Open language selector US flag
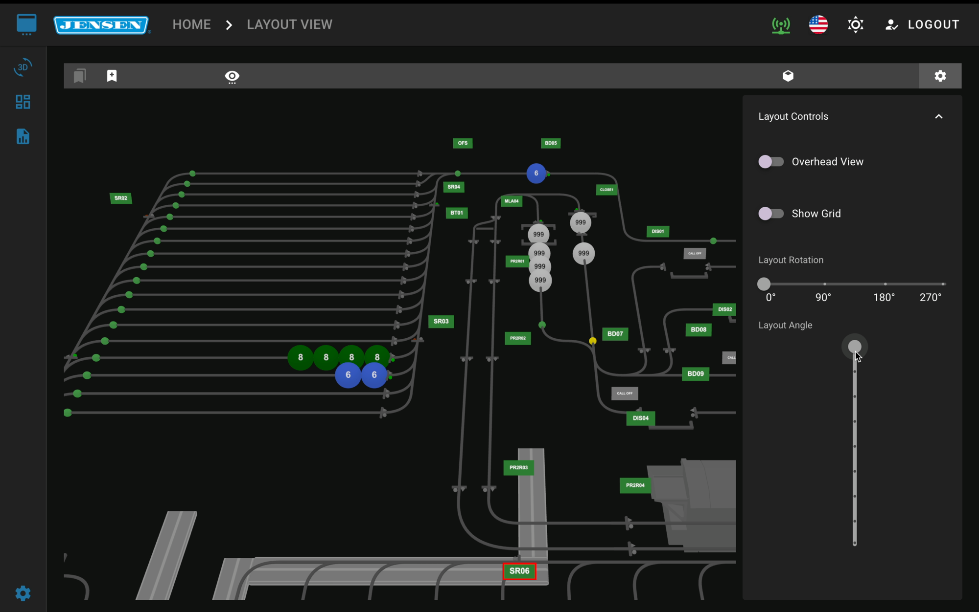 click(818, 24)
